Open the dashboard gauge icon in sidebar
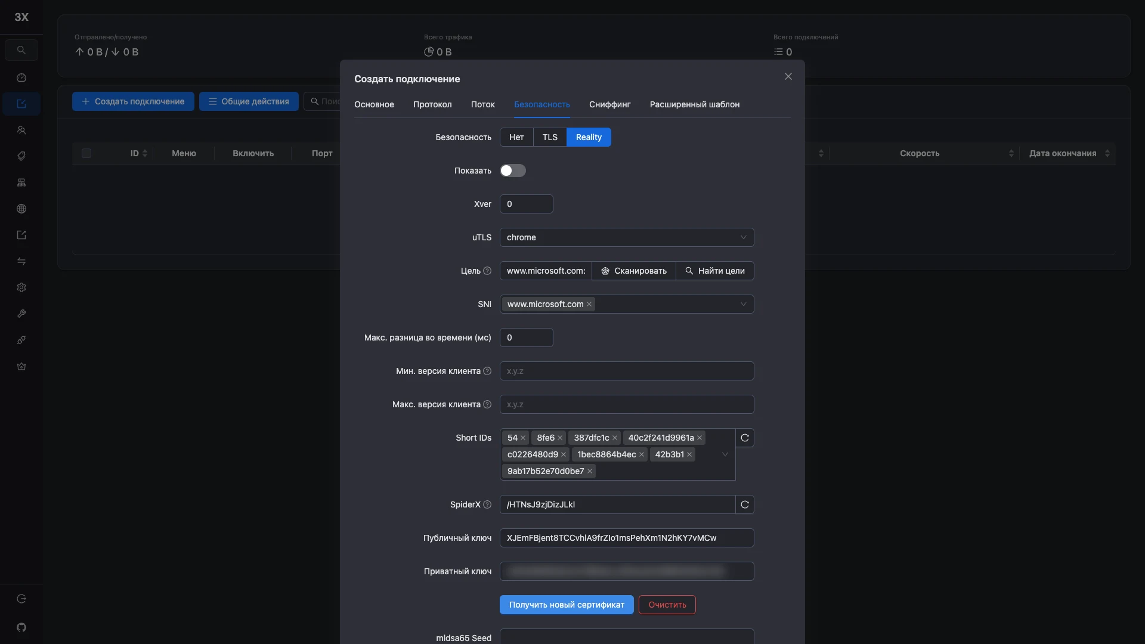1145x644 pixels. coord(21,78)
